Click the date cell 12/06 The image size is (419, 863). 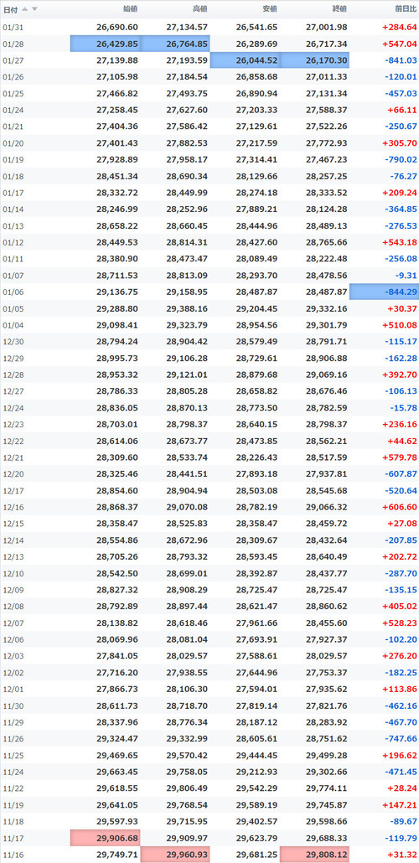point(12,639)
